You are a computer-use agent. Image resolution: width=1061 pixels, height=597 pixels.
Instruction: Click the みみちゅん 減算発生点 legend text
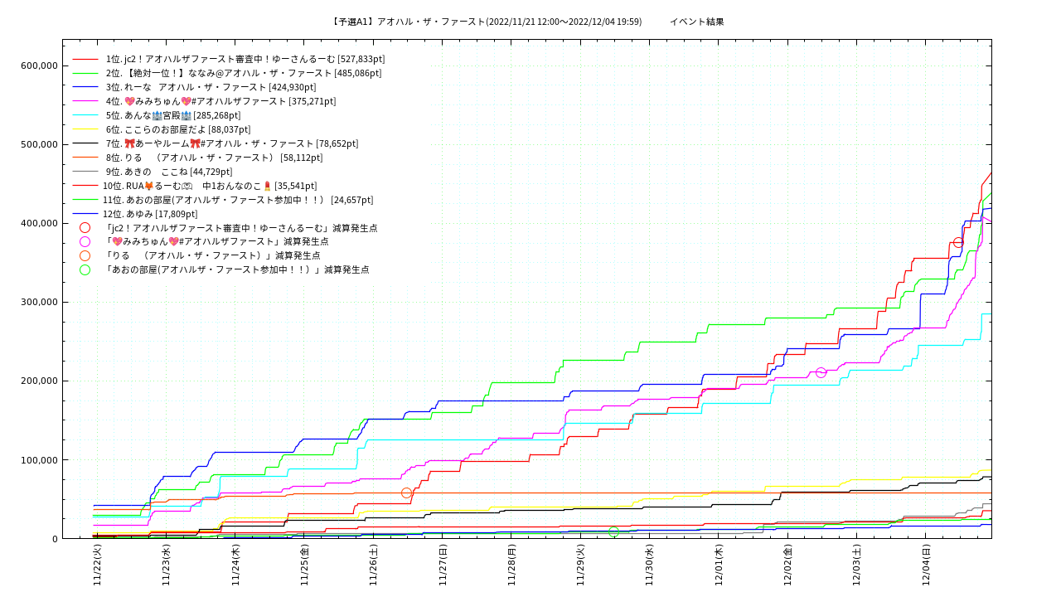coord(216,242)
